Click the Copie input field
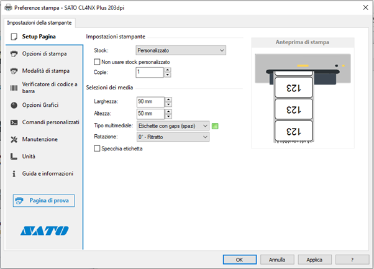Screen dimensions: 374x269 pos(150,72)
